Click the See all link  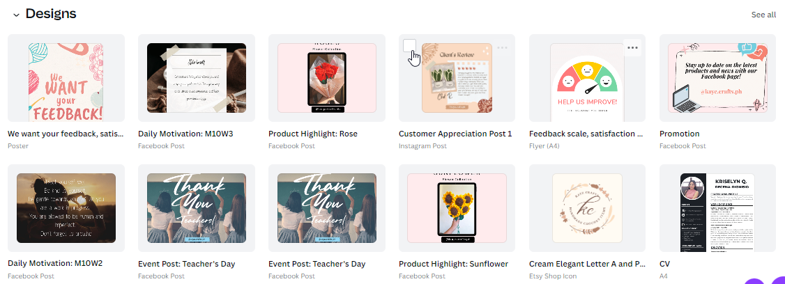763,15
